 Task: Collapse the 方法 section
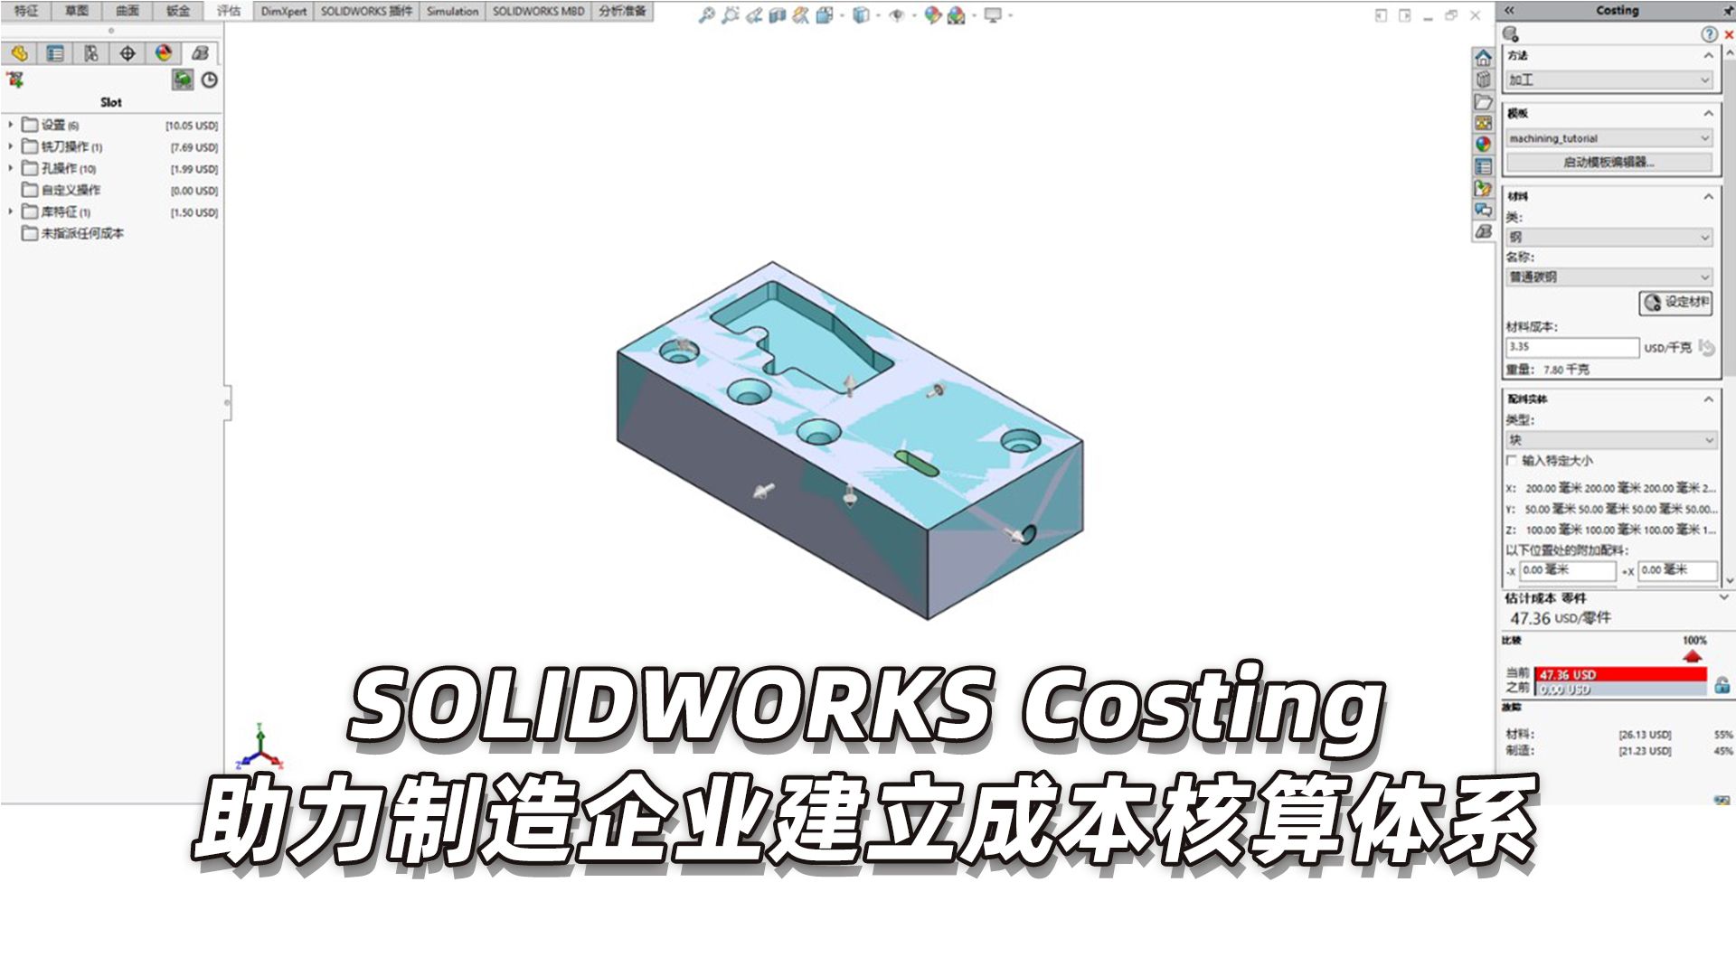point(1708,55)
